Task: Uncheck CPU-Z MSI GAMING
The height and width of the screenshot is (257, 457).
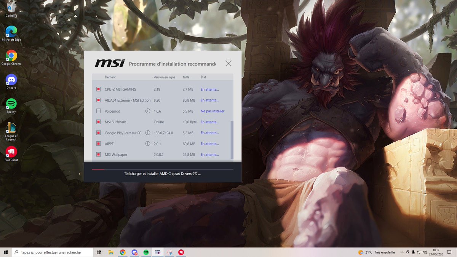Action: (x=98, y=89)
